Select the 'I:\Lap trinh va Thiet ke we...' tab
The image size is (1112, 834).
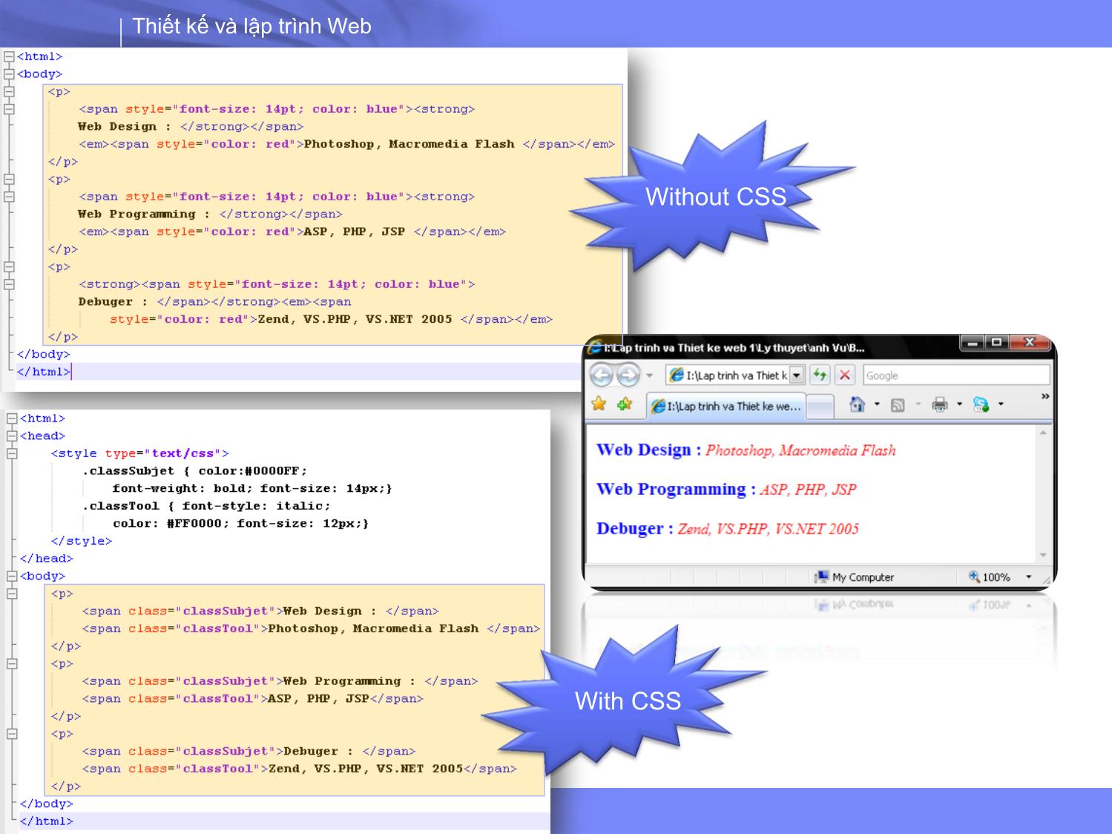[726, 407]
